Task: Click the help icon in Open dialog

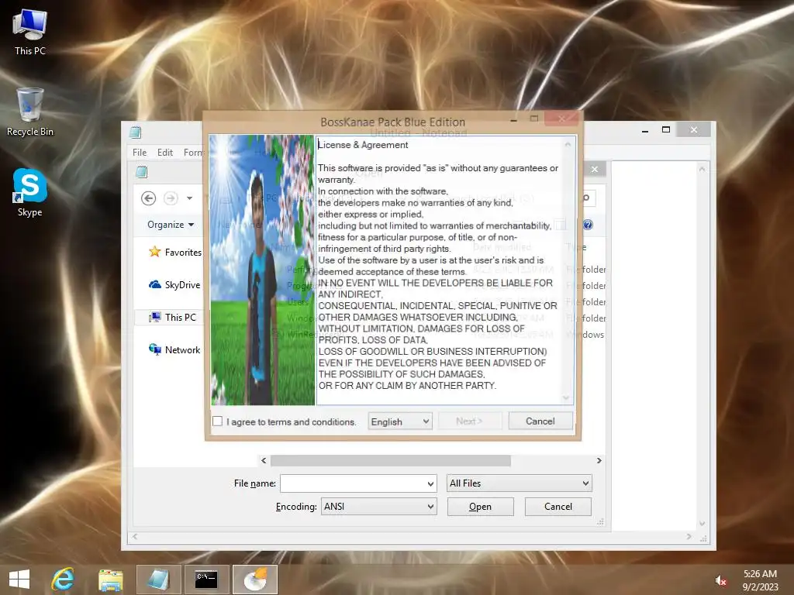Action: point(588,225)
